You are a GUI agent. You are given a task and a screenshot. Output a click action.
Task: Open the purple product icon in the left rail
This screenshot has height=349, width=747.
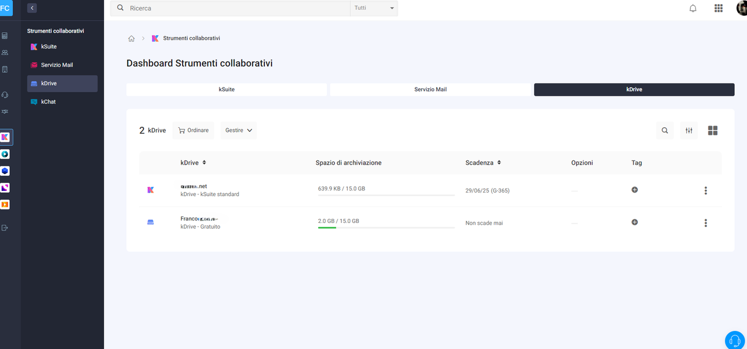[5, 188]
